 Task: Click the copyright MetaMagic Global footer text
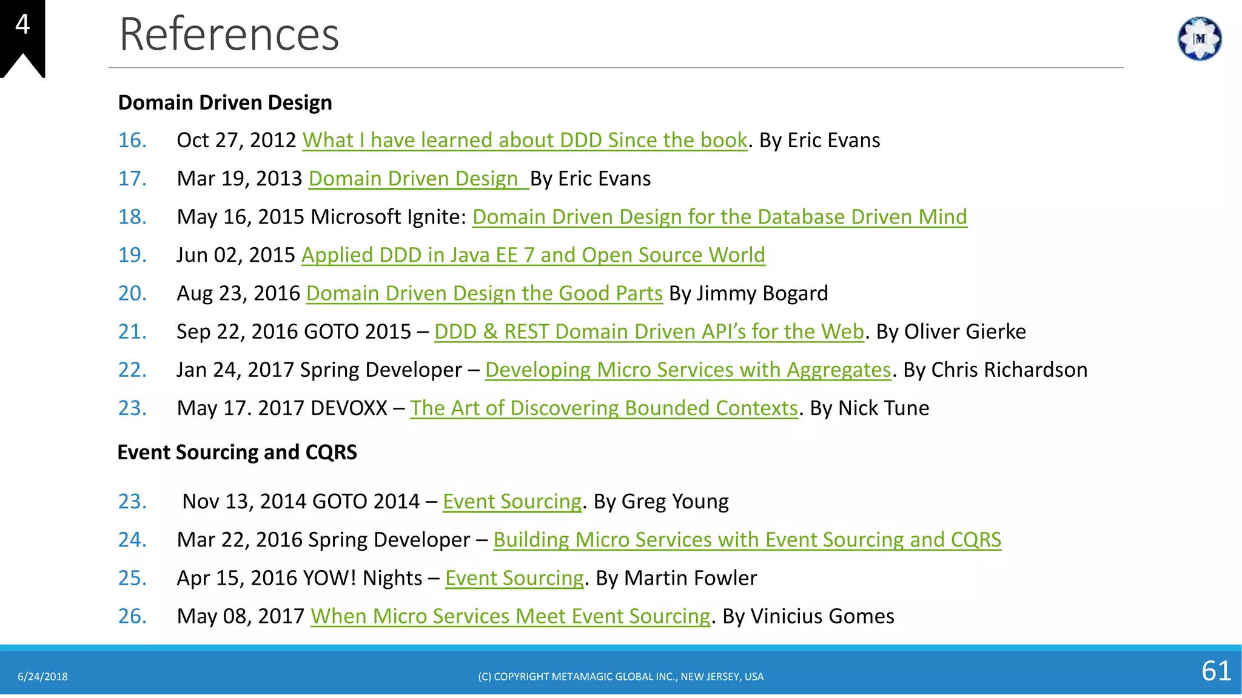coord(620,677)
